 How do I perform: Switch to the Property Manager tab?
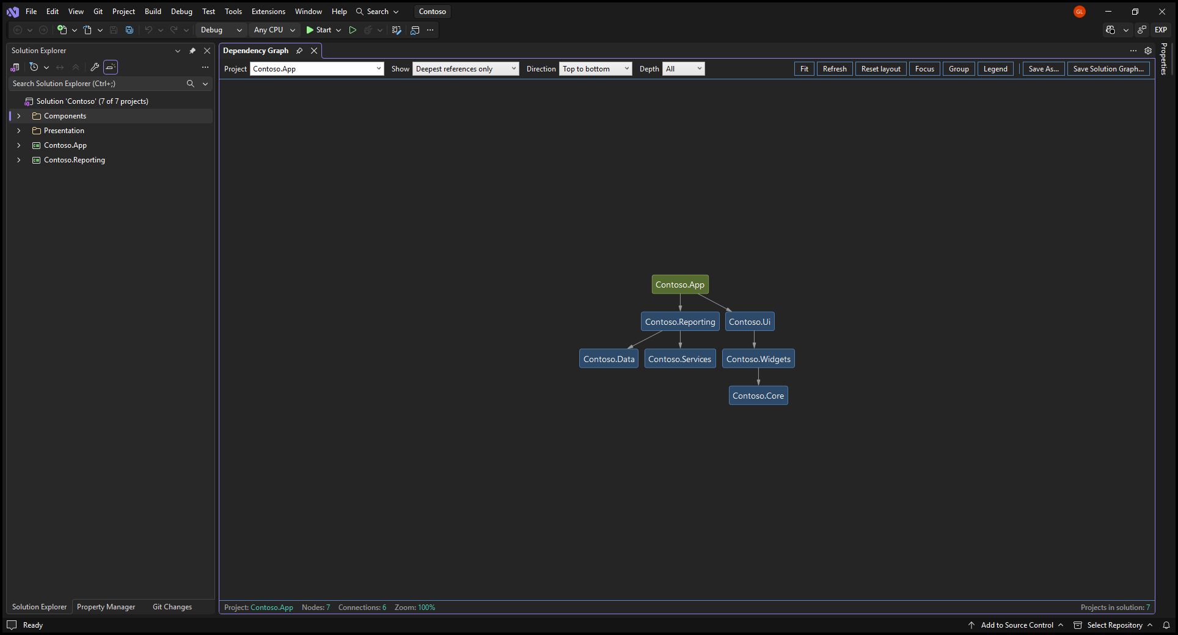(106, 607)
